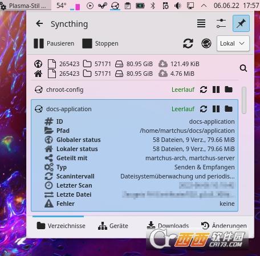Go back using the arrow beside Syncthing
The image size is (260, 256).
click(x=39, y=24)
